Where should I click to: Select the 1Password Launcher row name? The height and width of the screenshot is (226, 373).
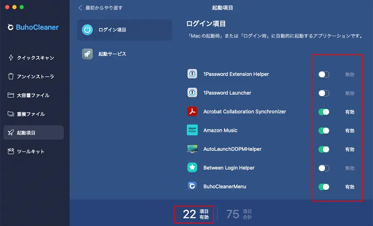coord(227,93)
